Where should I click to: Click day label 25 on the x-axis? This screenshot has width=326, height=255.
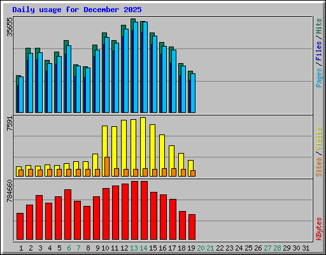click(249, 248)
